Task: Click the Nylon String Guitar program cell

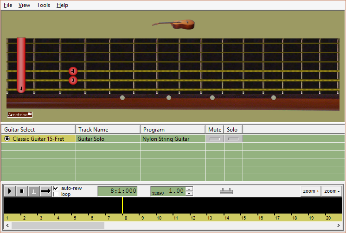Action: (173, 139)
